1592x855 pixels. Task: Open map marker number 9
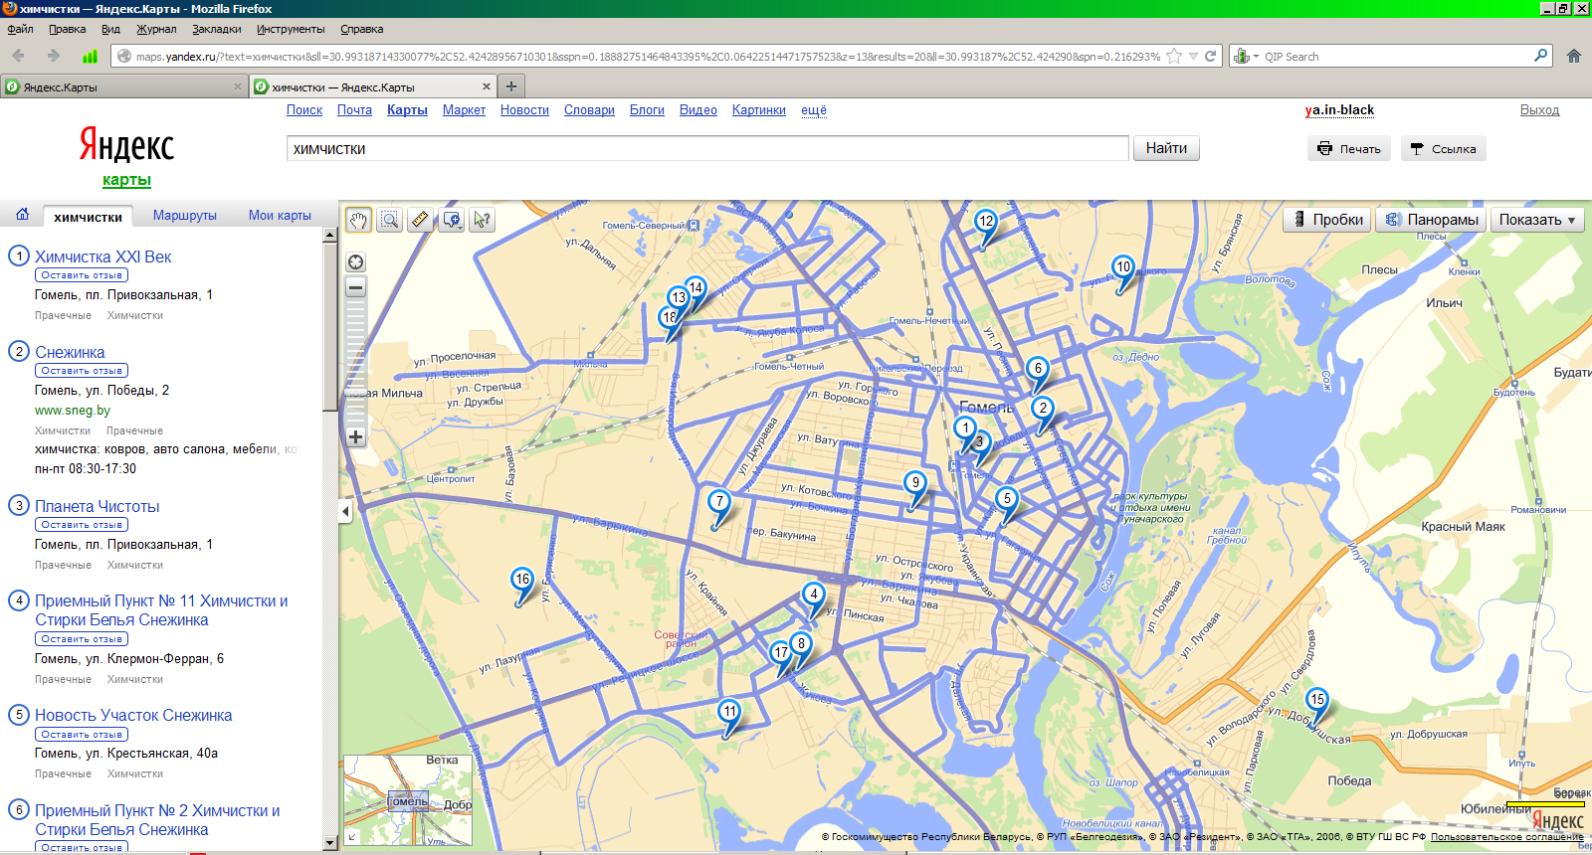point(915,483)
